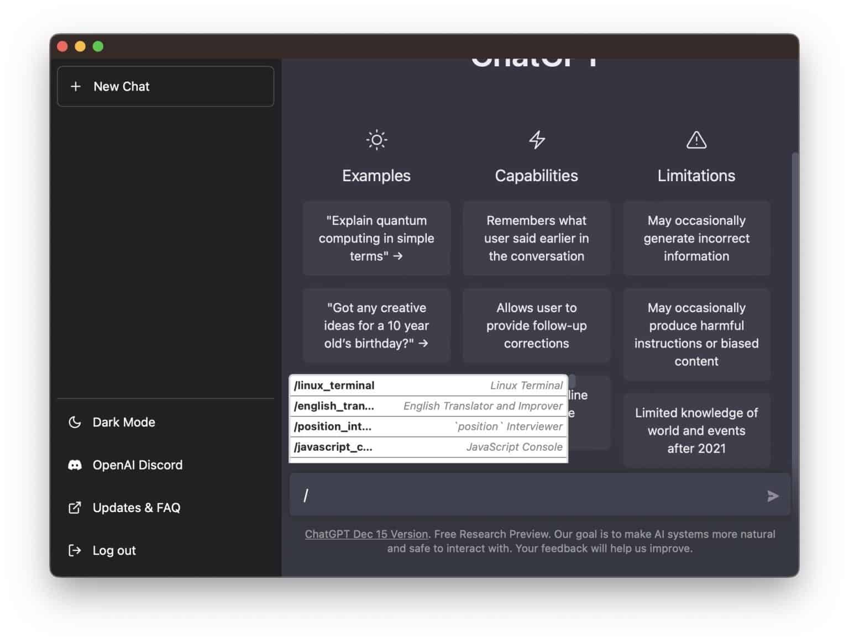The width and height of the screenshot is (849, 643).
Task: Click the quantum computing example prompt
Action: point(376,238)
